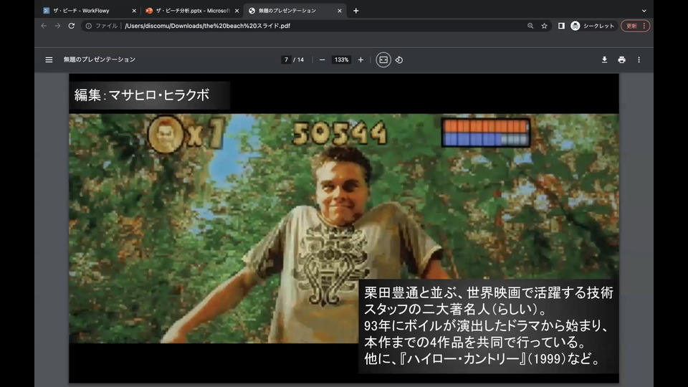Click the three-dot menu inside the 更新 button
Viewport: 688px width, 387px height.
[644, 26]
